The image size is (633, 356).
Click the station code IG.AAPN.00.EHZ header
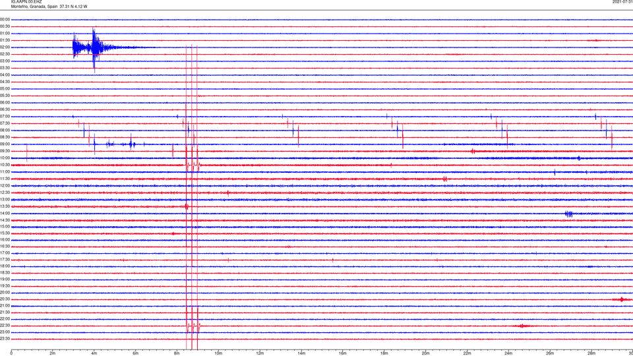[26, 2]
